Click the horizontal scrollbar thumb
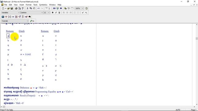 coord(4,107)
